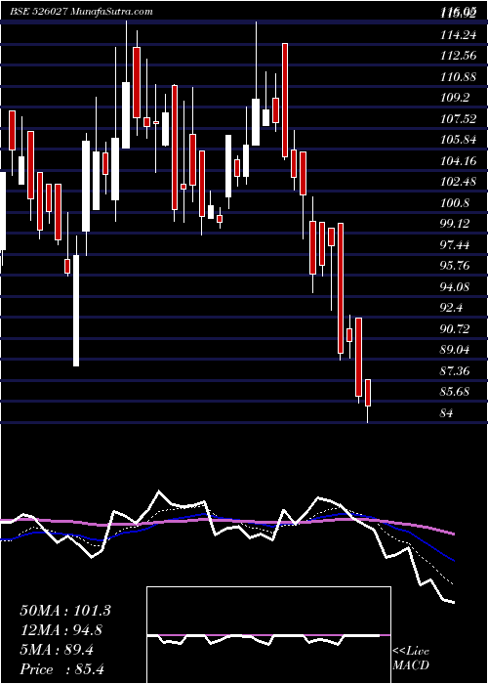Click the 114.24 price axis label
The image size is (488, 684).
[458, 36]
